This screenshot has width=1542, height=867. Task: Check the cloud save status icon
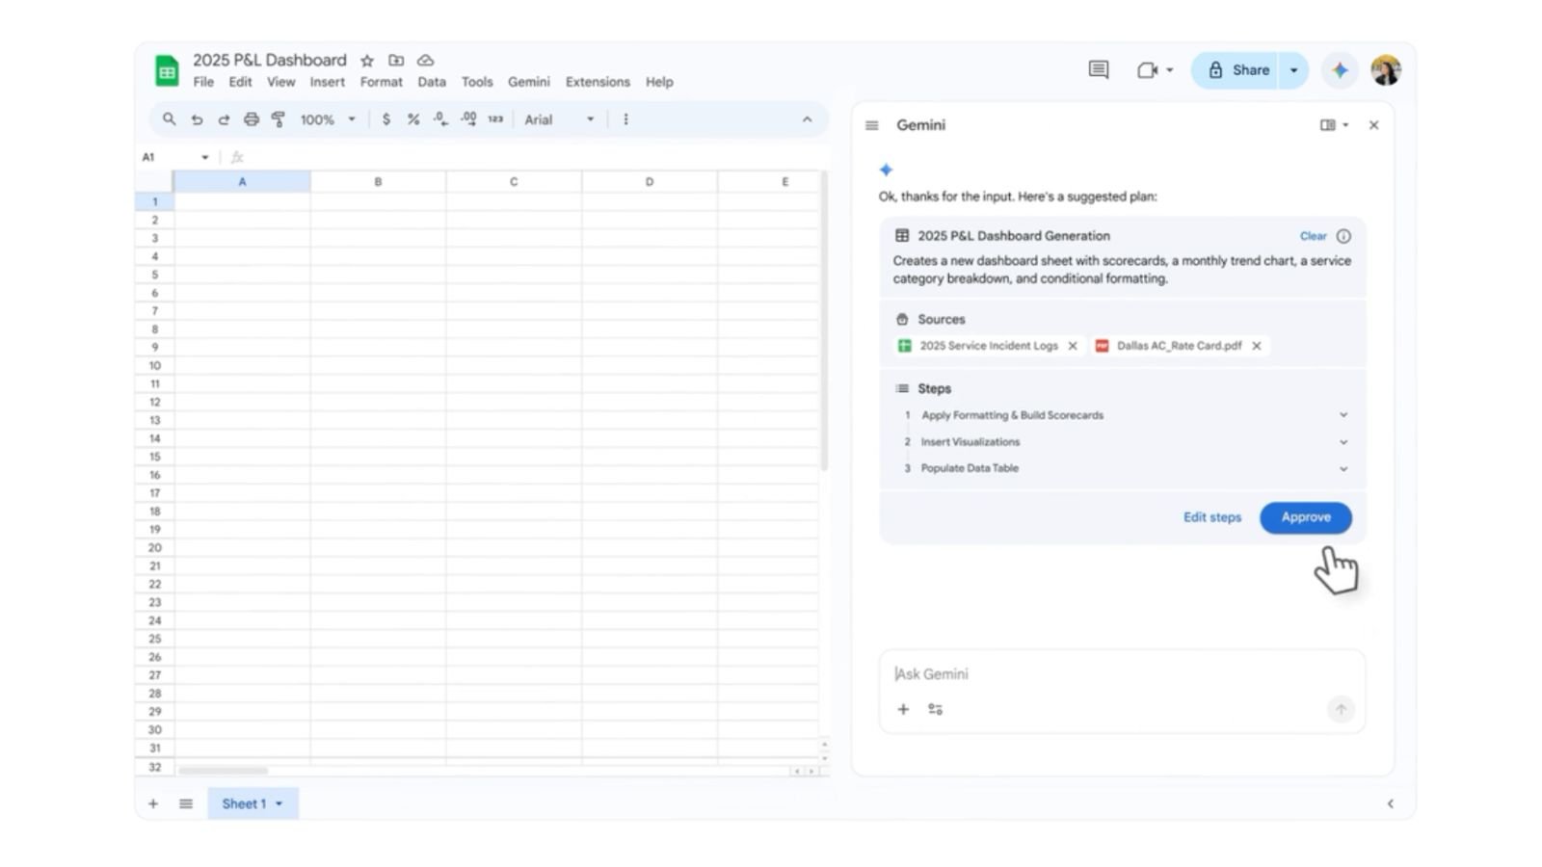click(x=425, y=61)
